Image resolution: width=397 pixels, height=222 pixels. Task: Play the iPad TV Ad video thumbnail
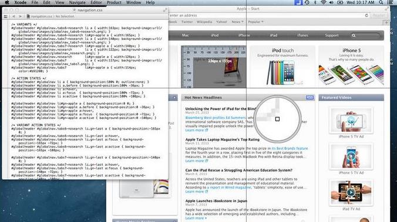pos(351,193)
